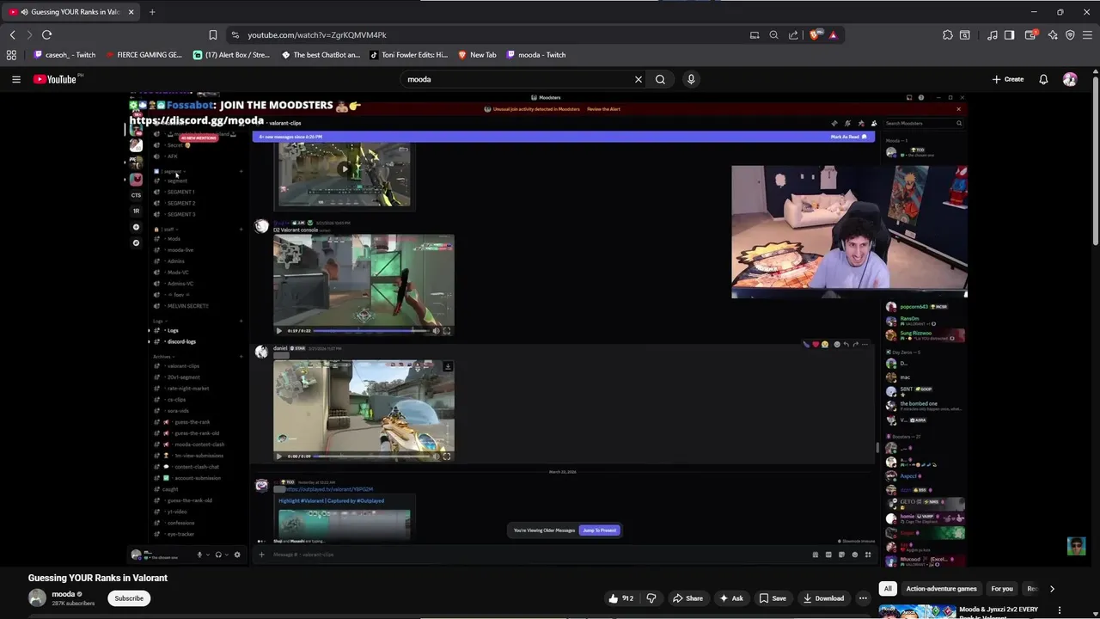Select the All filter chip
The height and width of the screenshot is (619, 1100).
(x=888, y=589)
